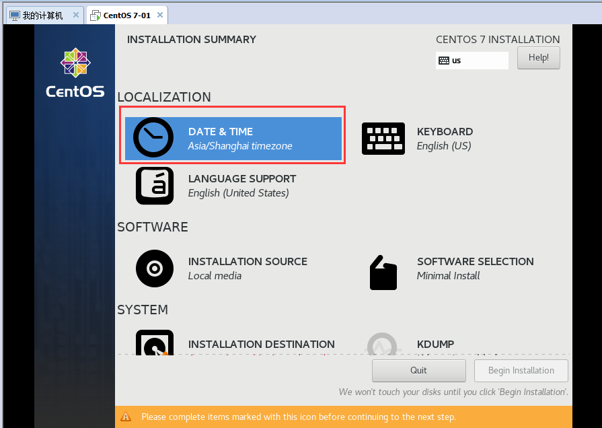Click the Help! button
This screenshot has height=428, width=602.
click(538, 58)
